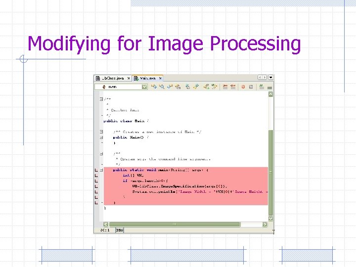The image size is (356, 267).
Task: Click the horizontal scrollbar right arrow
Action: click(265, 224)
